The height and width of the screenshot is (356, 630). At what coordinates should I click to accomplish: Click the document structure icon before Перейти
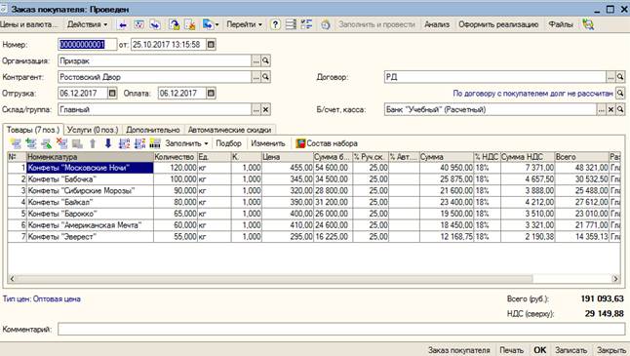pyautogui.click(x=208, y=25)
